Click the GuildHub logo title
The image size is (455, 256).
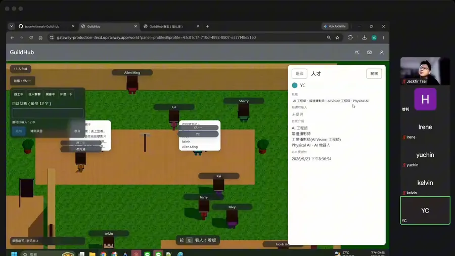22,52
